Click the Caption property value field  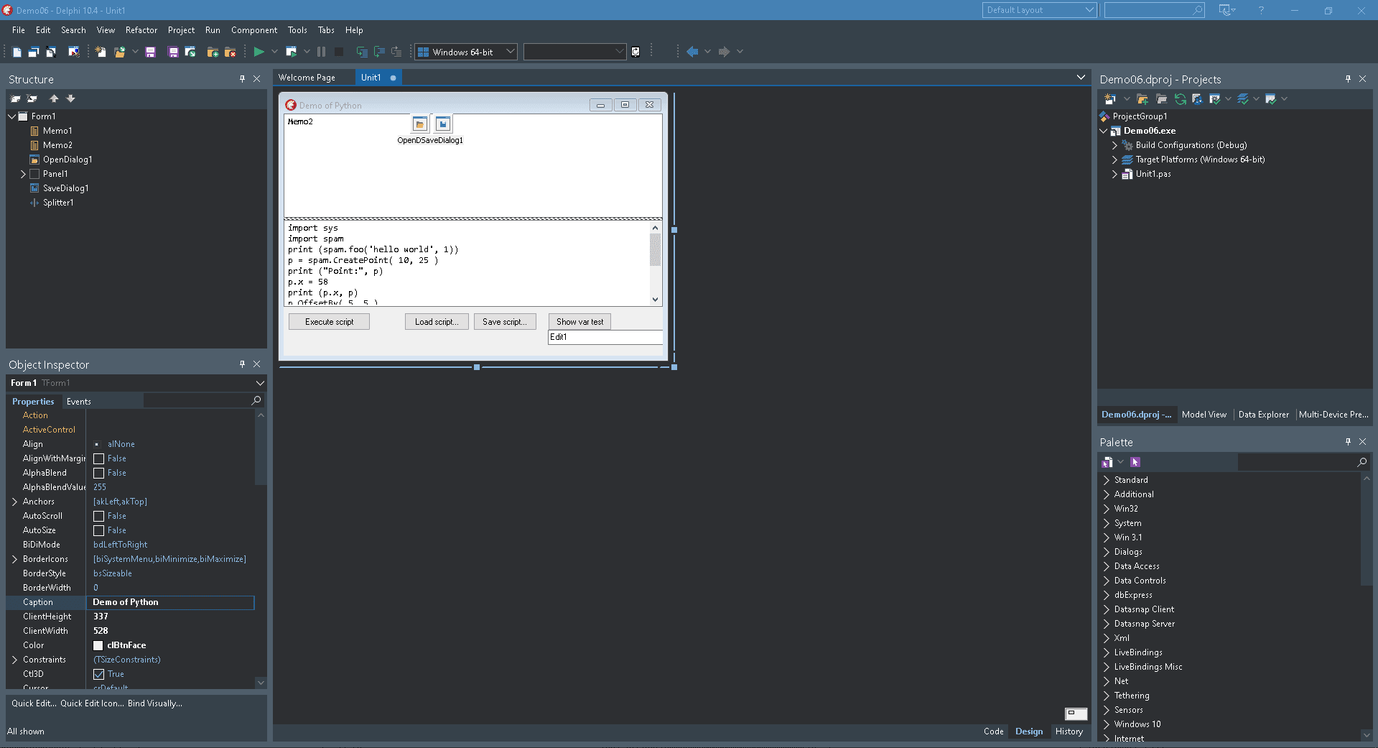click(171, 602)
